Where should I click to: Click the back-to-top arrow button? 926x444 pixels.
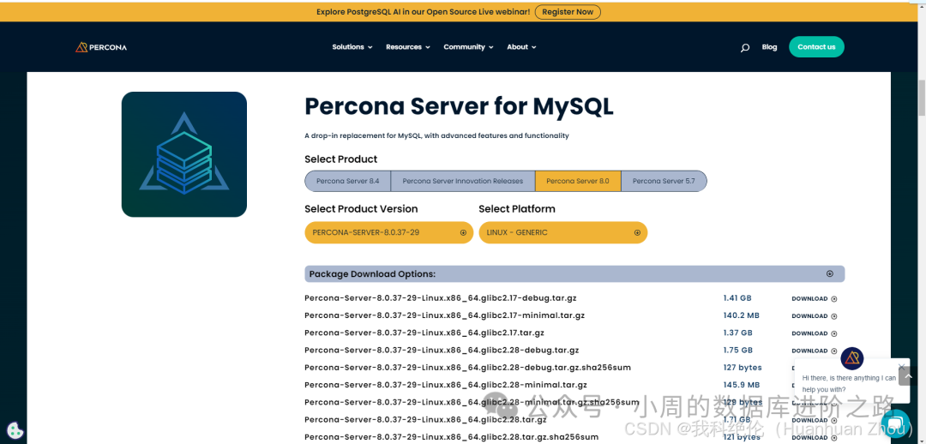tap(908, 376)
